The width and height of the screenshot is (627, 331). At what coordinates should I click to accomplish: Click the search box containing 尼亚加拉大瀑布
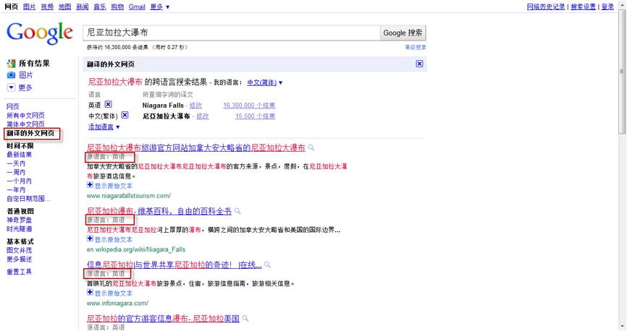[x=231, y=33]
